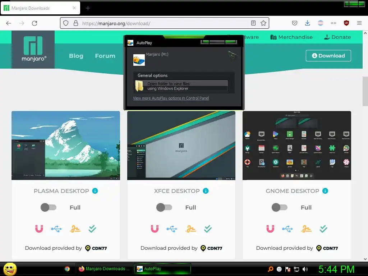
Task: Open a new browser tab
Action: tap(88, 8)
